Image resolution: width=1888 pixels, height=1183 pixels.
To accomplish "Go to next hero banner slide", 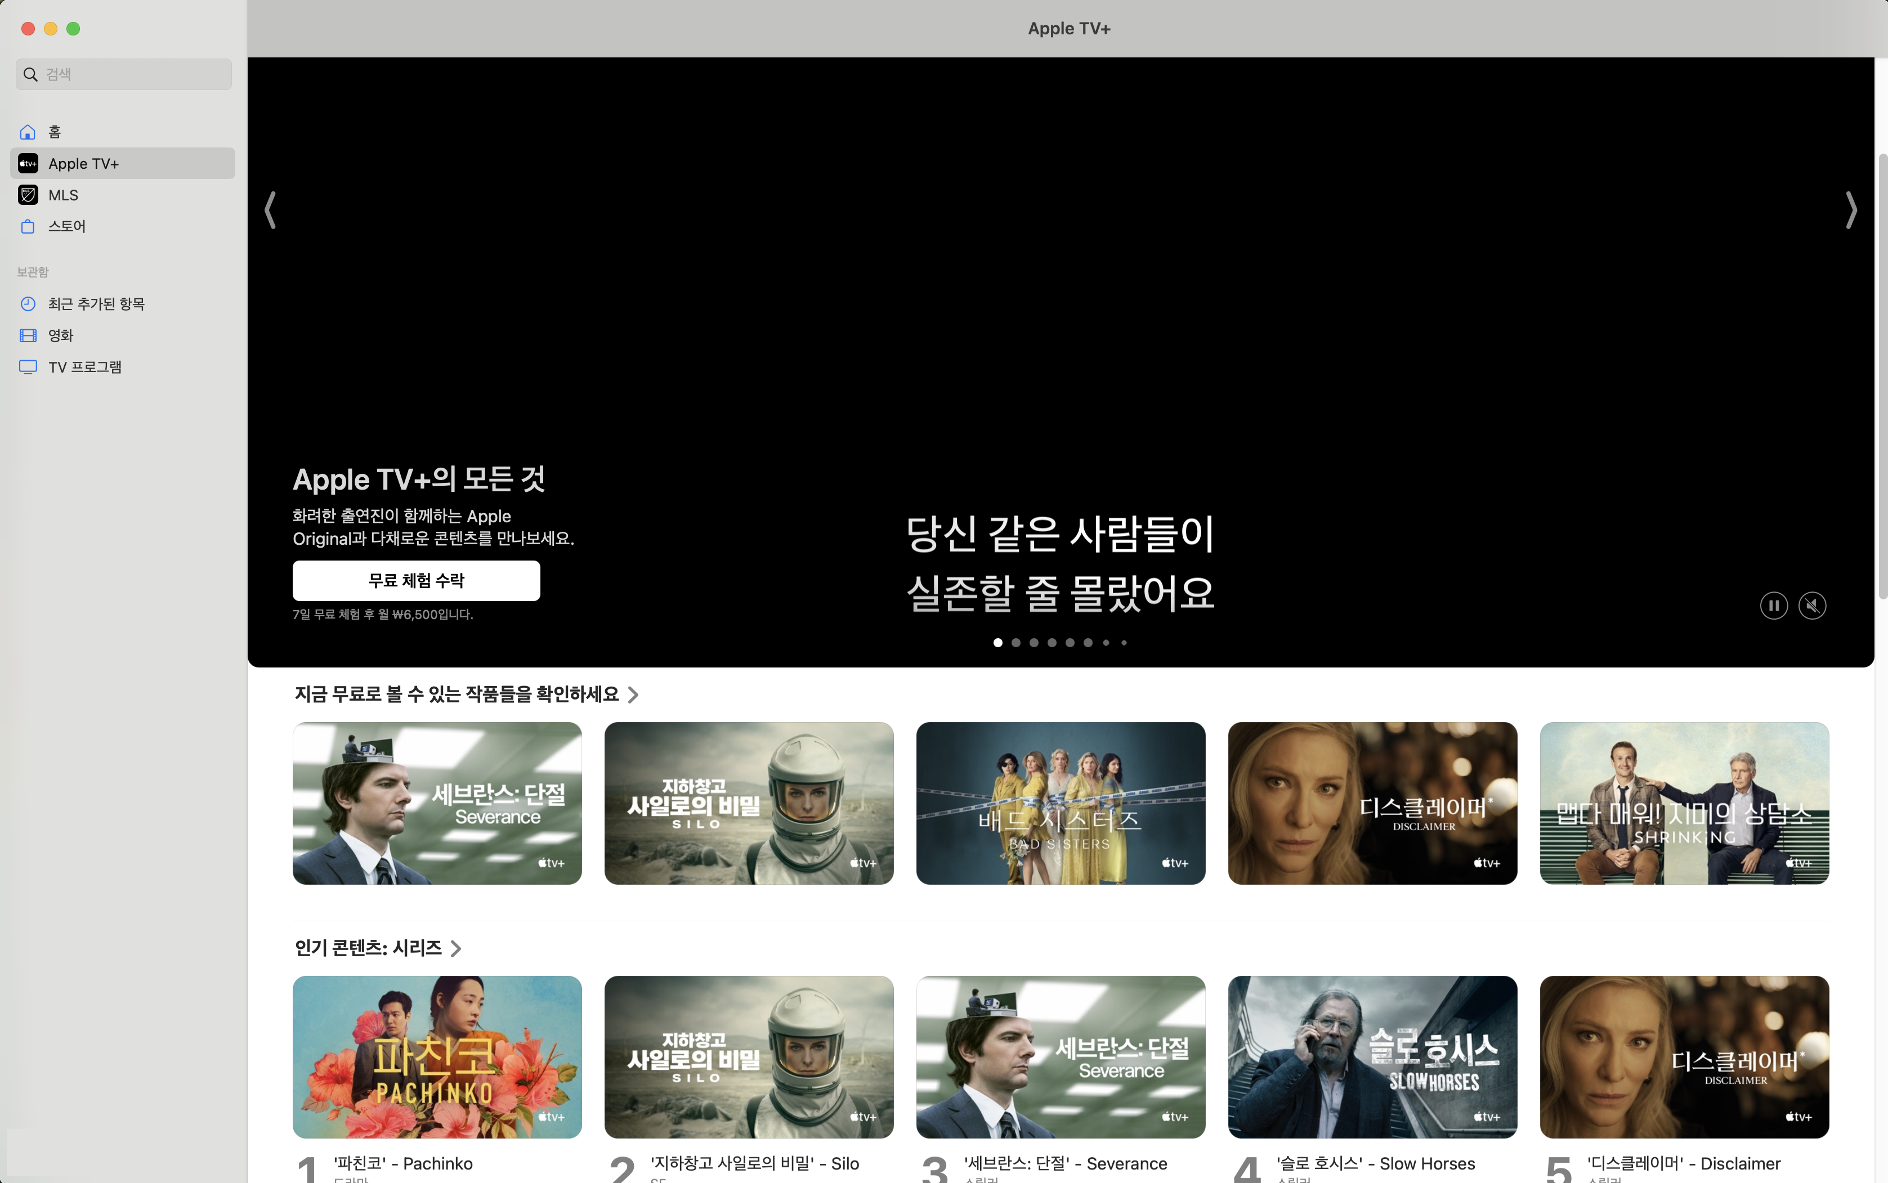I will pos(1850,210).
